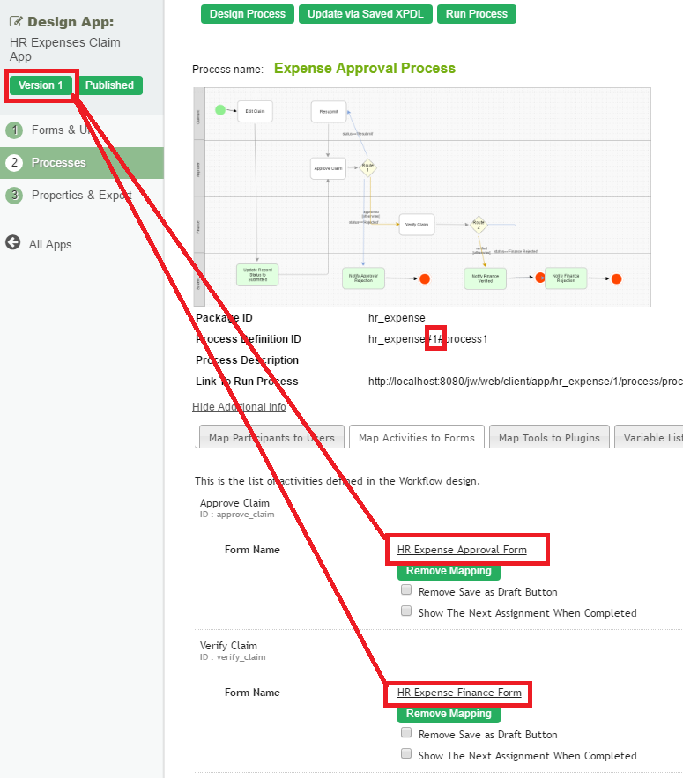This screenshot has height=778, width=683.
Task: Click step 3 circle for Properties & Export
Action: [x=14, y=196]
